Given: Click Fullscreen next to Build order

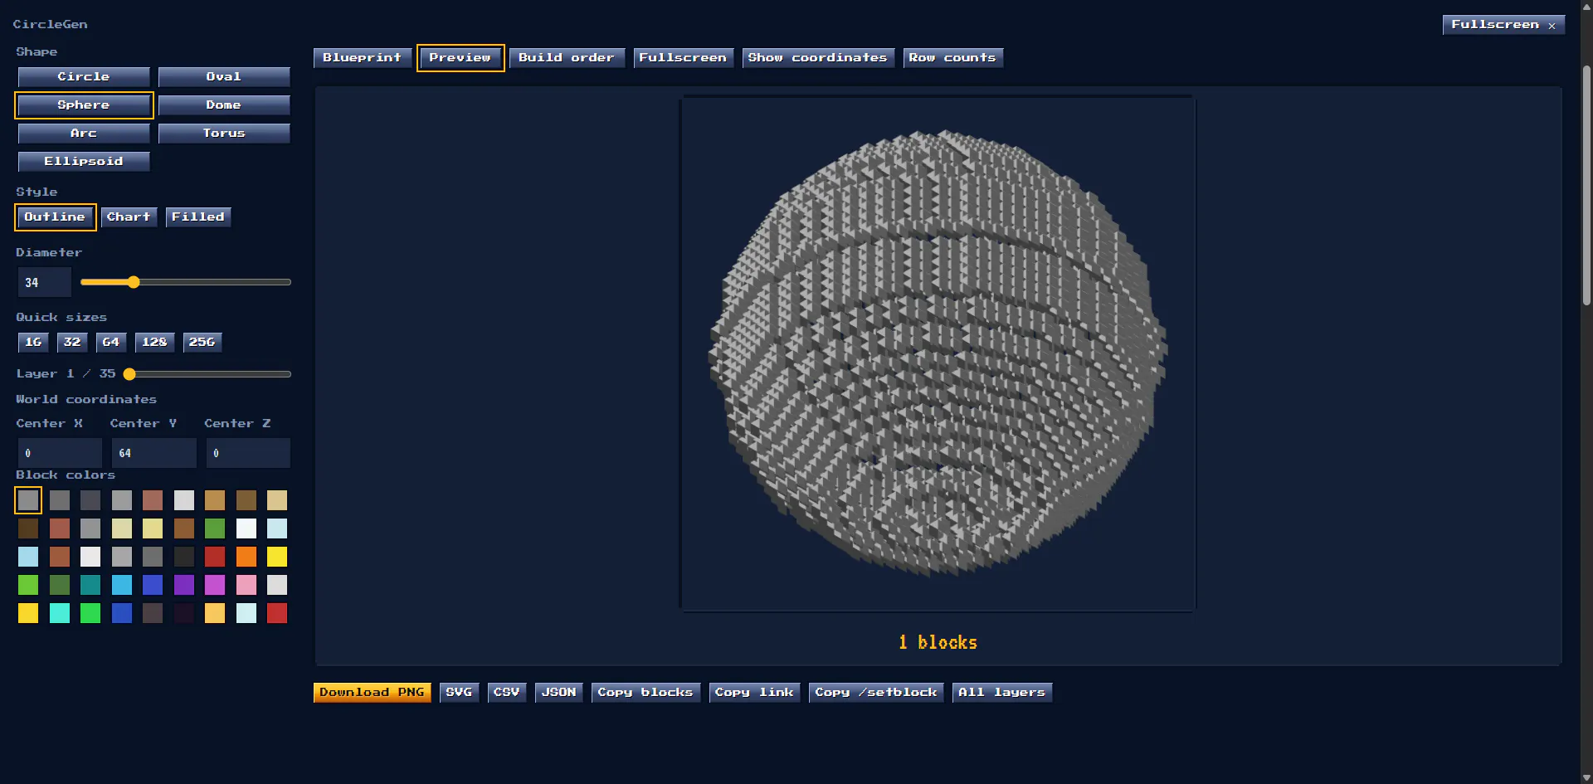Looking at the screenshot, I should pyautogui.click(x=683, y=57).
